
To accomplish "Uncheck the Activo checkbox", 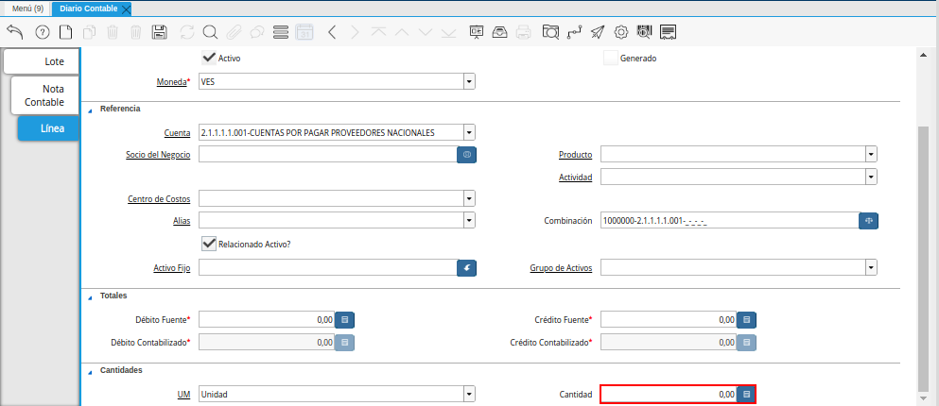I will (209, 58).
